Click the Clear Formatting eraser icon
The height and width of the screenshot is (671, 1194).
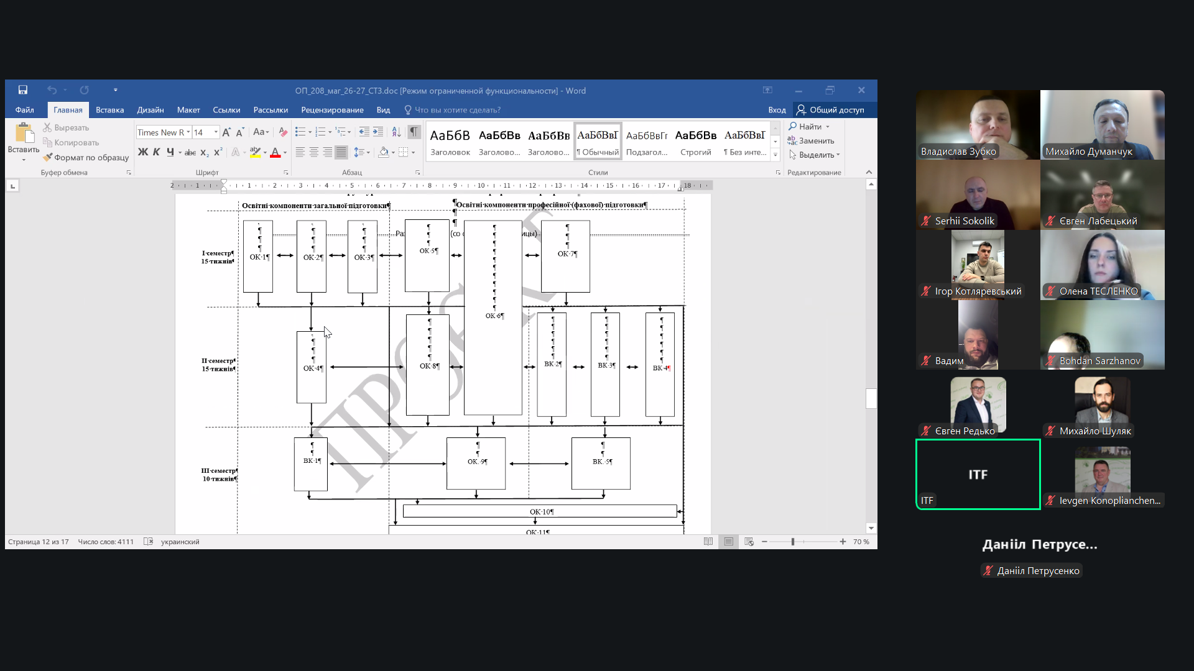pyautogui.click(x=283, y=132)
